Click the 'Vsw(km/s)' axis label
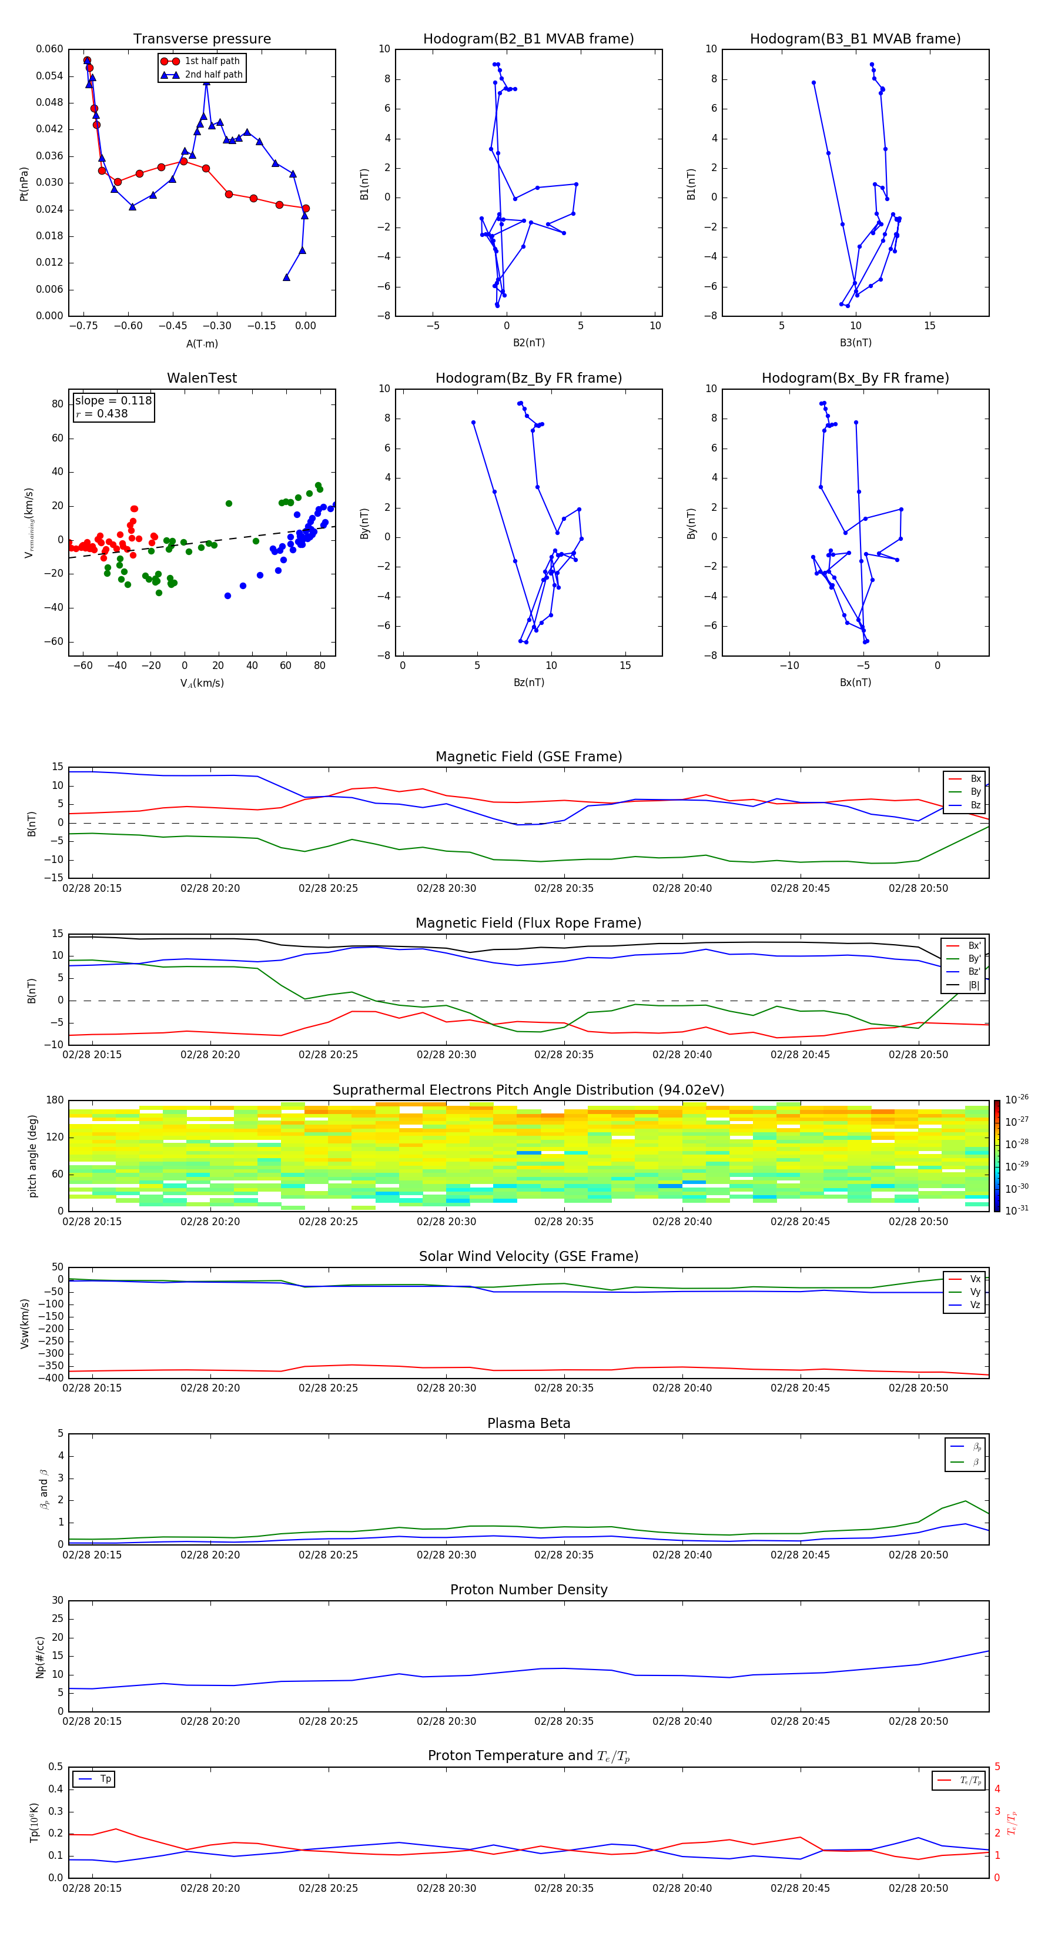The width and height of the screenshot is (1058, 1940). [24, 1323]
